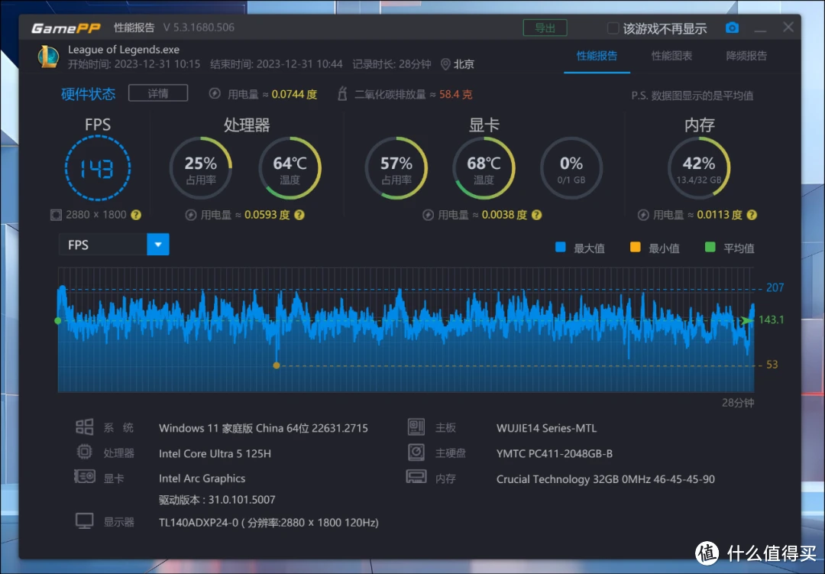Image resolution: width=825 pixels, height=574 pixels.
Task: Open the FPS metric dropdown
Action: tap(158, 245)
